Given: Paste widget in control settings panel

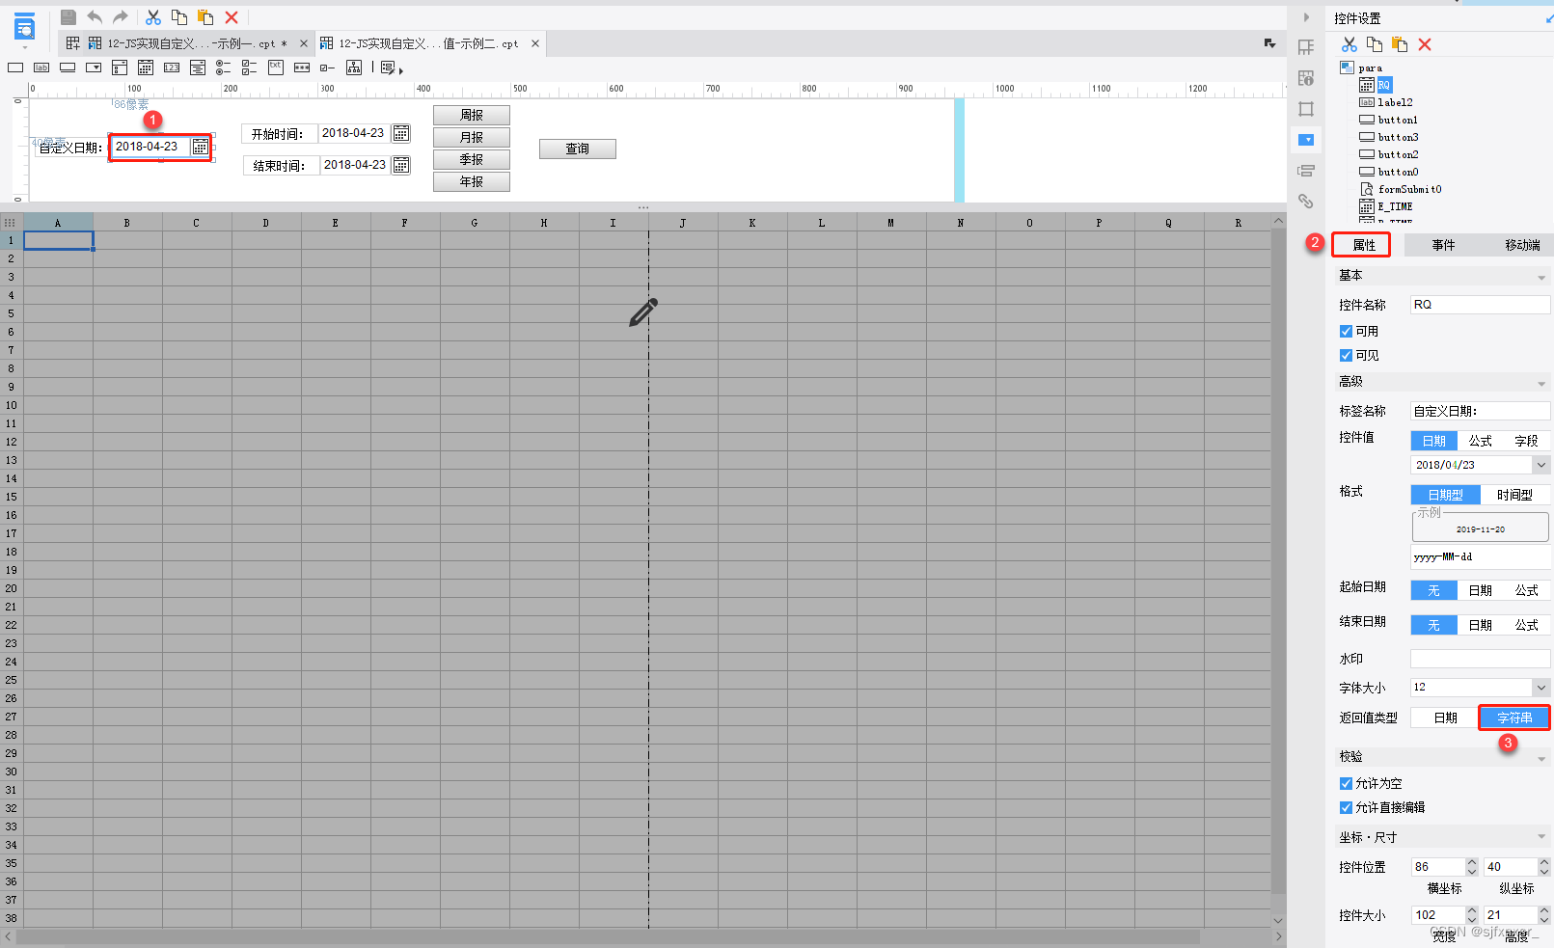Looking at the screenshot, I should [1400, 44].
